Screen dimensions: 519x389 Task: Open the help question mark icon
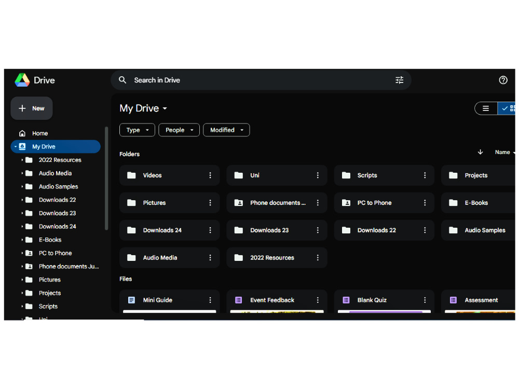click(503, 80)
